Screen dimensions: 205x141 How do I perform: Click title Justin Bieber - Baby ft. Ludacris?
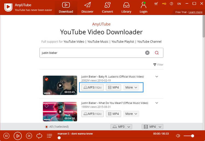click(x=112, y=77)
